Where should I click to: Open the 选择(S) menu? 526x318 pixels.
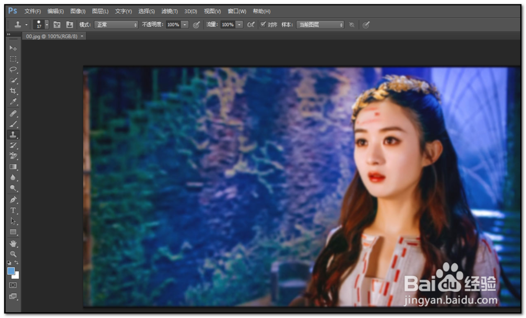tap(147, 12)
